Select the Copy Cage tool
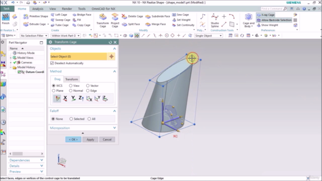Screen dimensions: 322x181 pos(82,25)
